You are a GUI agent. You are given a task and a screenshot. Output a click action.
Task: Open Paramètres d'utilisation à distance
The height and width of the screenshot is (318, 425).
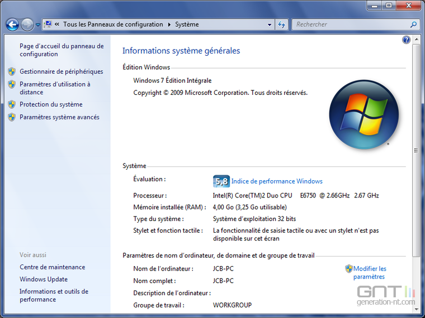point(55,88)
